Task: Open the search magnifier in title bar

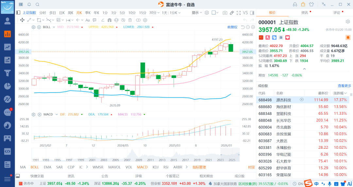Action: [x=38, y=5]
